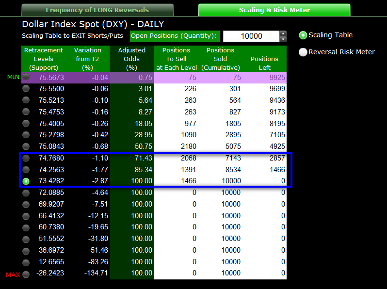Choose the 75.4005 support level radio
The height and width of the screenshot is (289, 387).
[x=26, y=123]
